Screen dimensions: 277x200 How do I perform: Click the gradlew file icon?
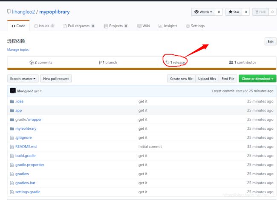[x=12, y=174]
